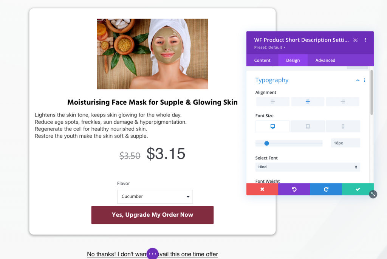
Task: Click the round resize handle icon
Action: (x=373, y=194)
